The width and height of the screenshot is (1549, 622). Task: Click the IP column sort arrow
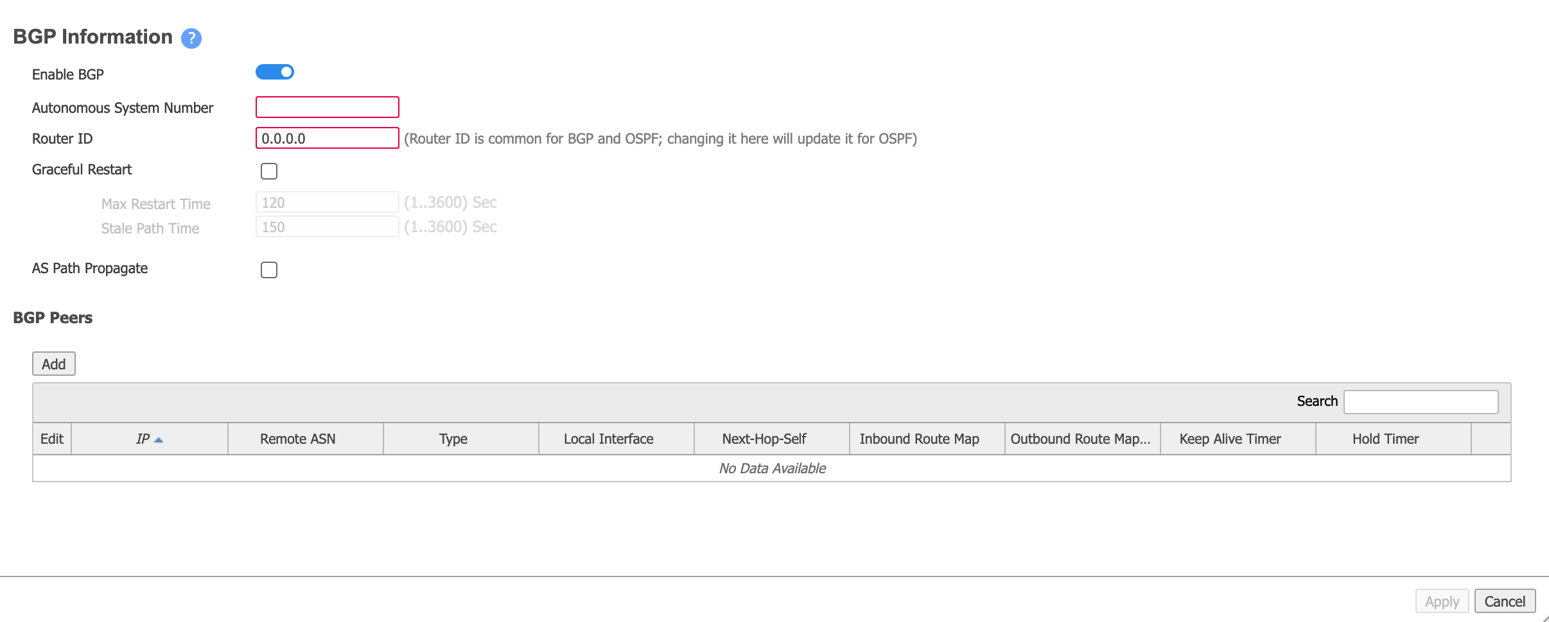point(159,439)
